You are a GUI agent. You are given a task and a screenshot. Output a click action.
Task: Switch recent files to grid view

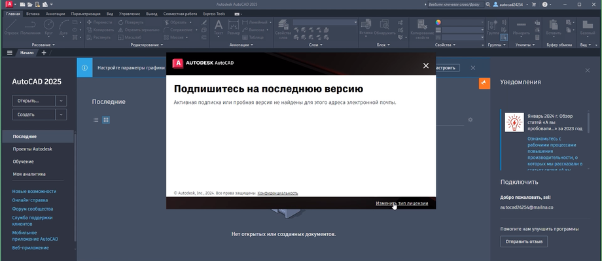[x=106, y=120]
